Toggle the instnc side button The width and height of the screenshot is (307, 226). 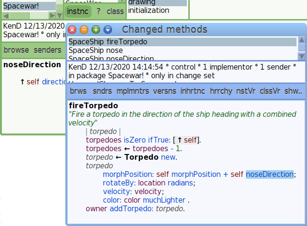coord(77,11)
